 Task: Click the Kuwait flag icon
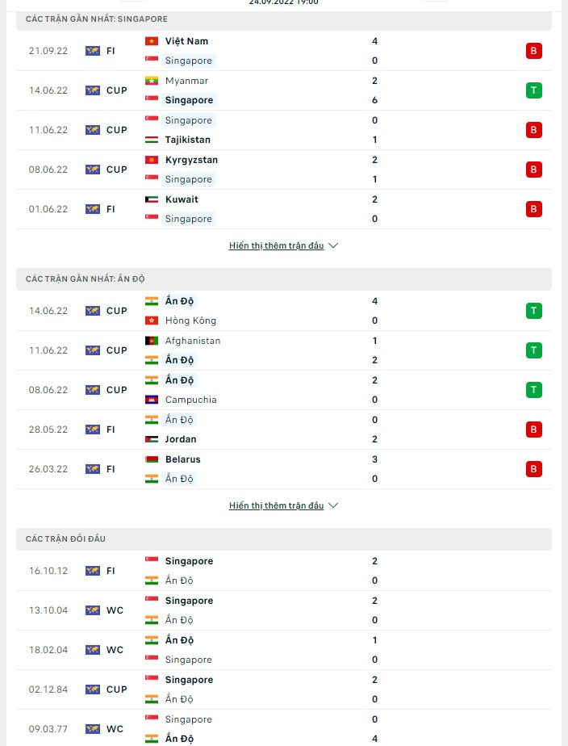point(152,199)
